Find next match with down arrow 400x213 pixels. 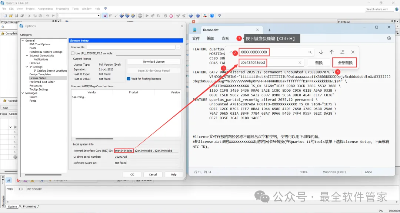pos(321,52)
